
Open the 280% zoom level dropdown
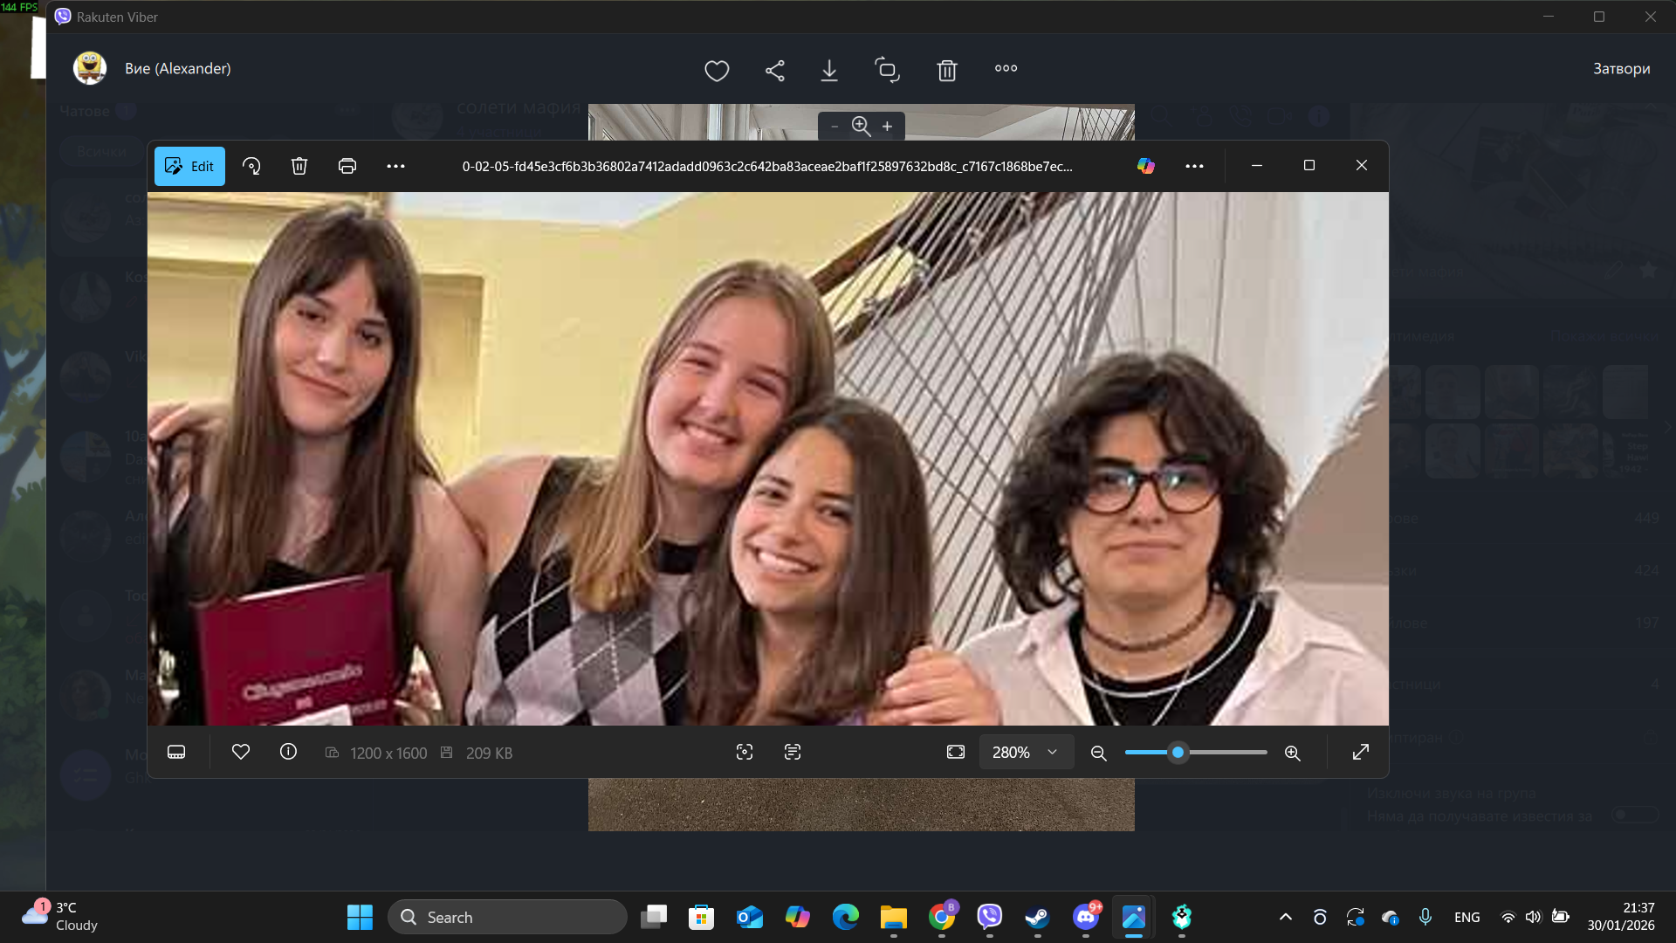1026,752
